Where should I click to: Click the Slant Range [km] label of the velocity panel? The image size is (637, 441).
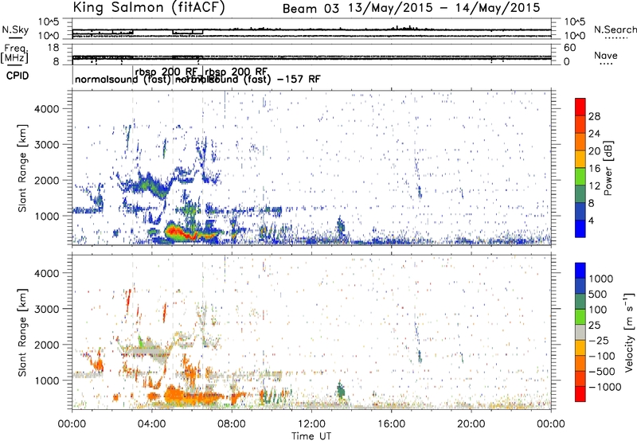point(22,332)
